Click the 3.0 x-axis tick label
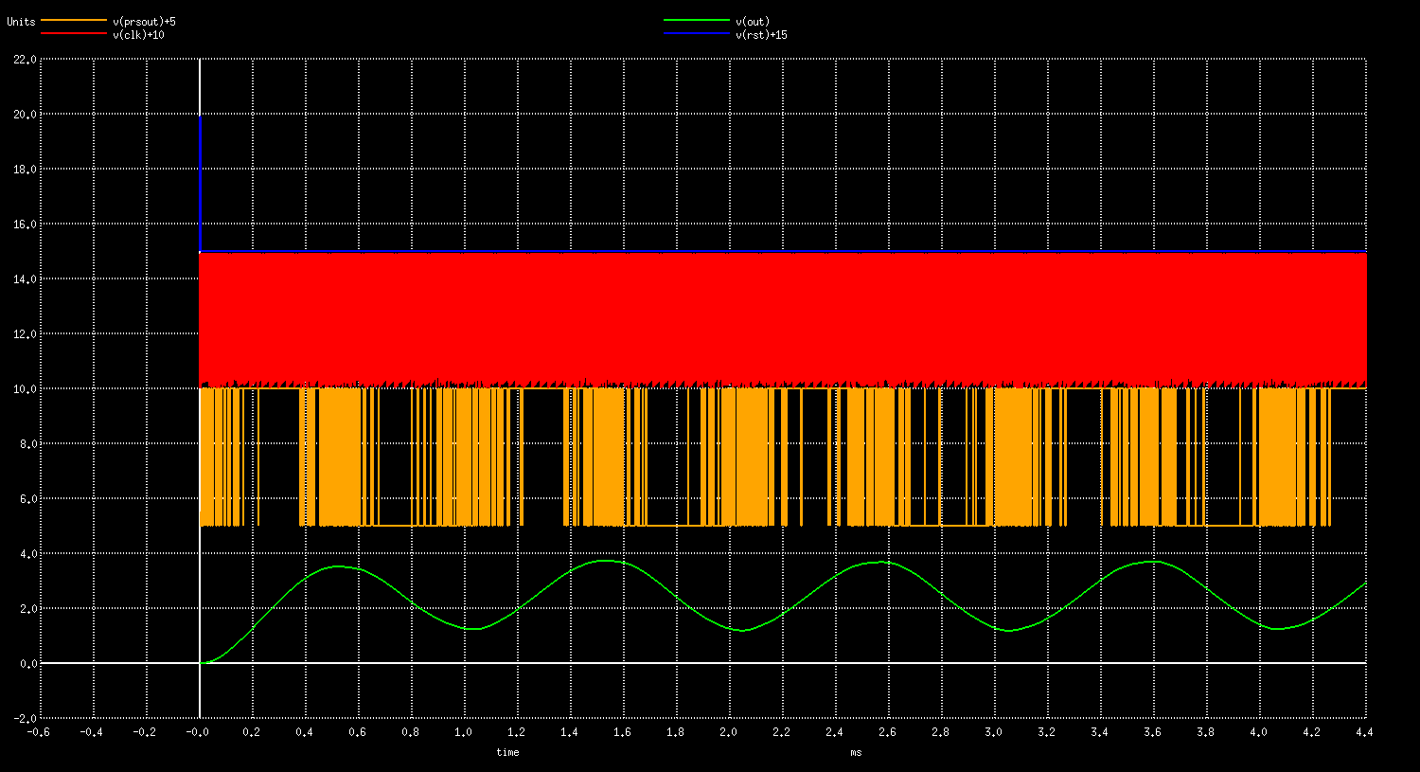1420x772 pixels. [993, 731]
